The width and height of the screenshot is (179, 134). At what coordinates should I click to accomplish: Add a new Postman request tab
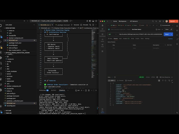[x=153, y=25]
